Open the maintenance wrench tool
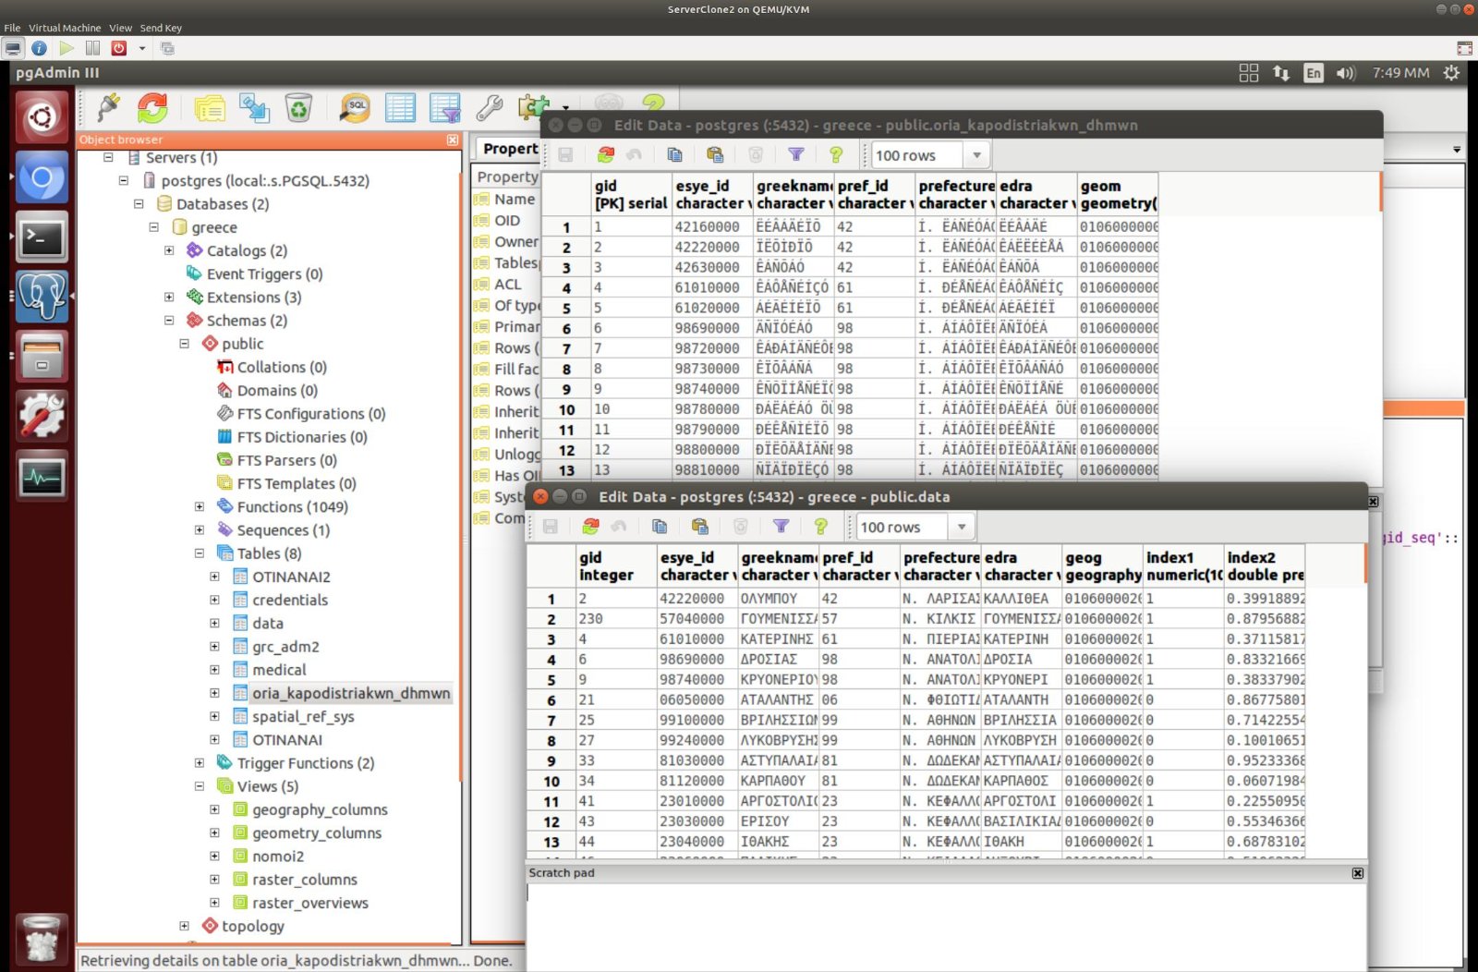Screen dimensions: 1478x972 (x=490, y=108)
